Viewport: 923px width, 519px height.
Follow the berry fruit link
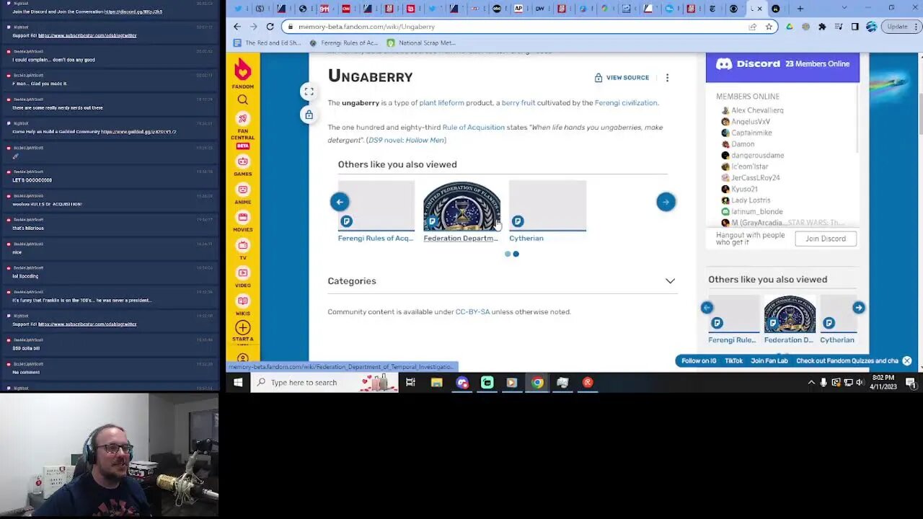[518, 103]
